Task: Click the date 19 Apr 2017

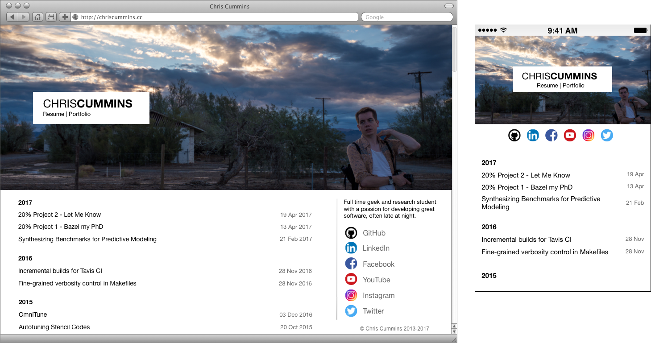Action: [x=296, y=215]
